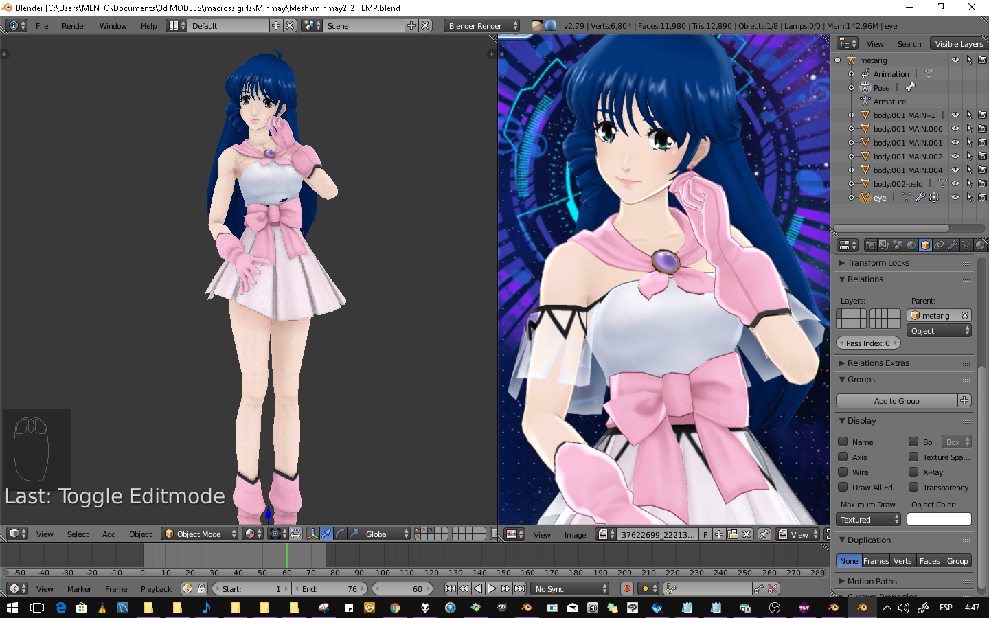Click the bone icon beside Pose
This screenshot has height=618, width=989.
[x=910, y=87]
